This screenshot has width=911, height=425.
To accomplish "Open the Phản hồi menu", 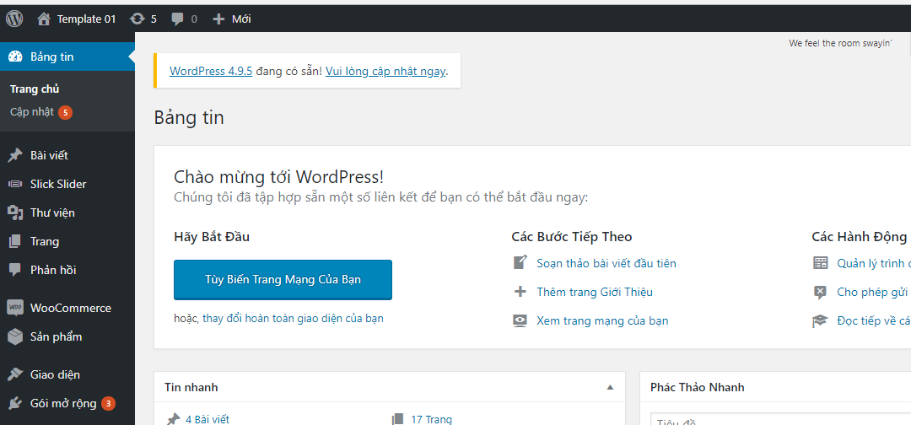I will click(67, 270).
